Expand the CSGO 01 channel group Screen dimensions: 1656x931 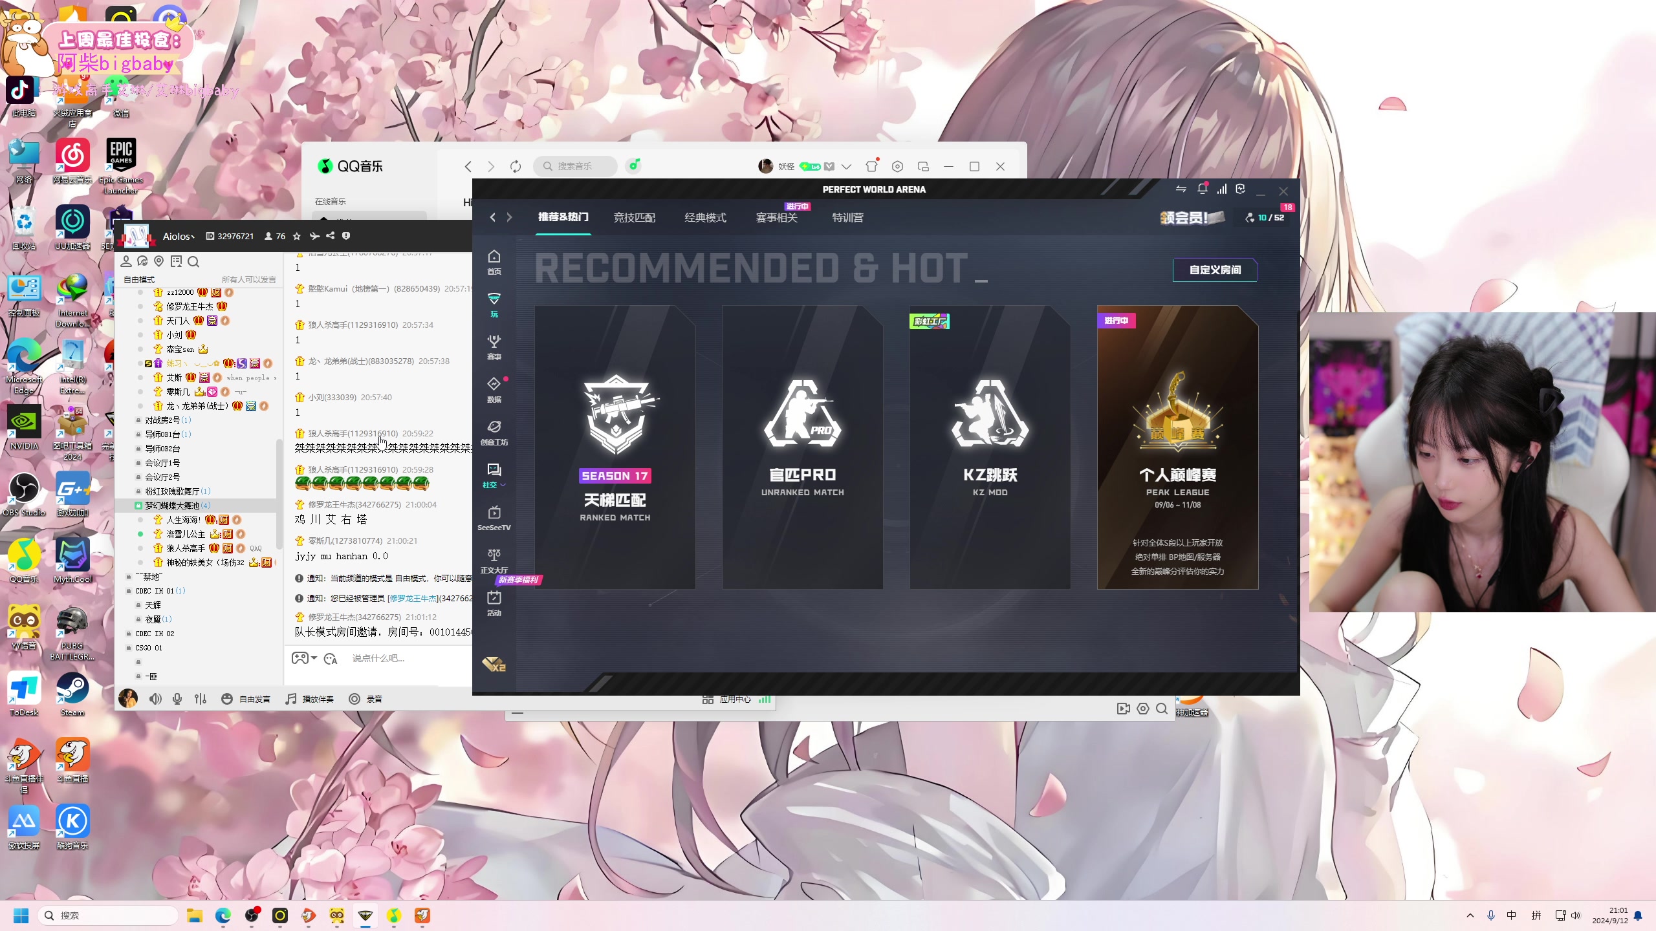point(145,648)
